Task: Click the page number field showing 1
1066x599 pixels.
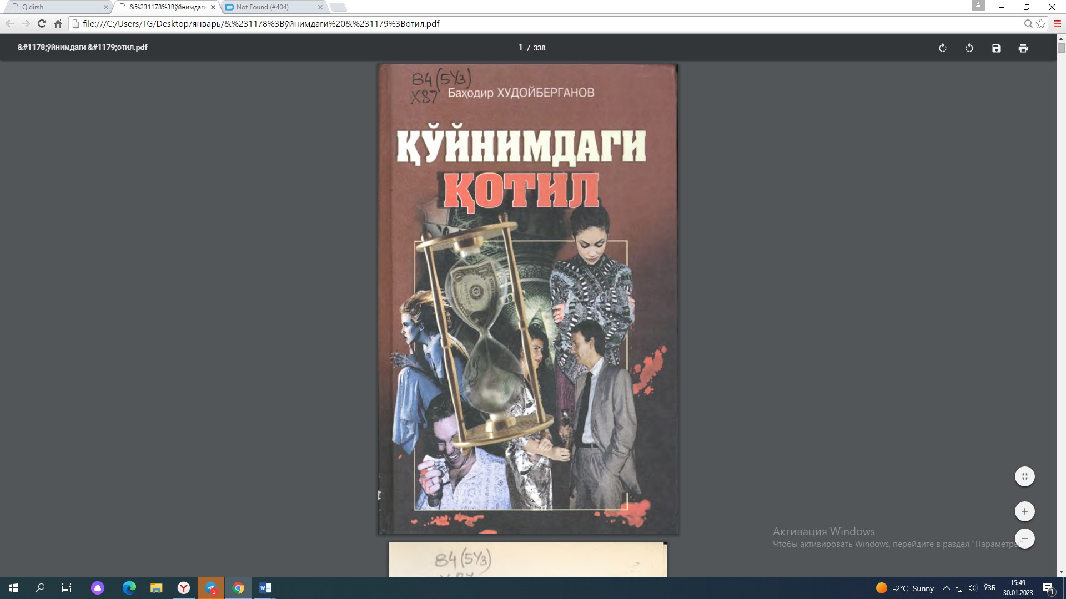Action: click(520, 48)
